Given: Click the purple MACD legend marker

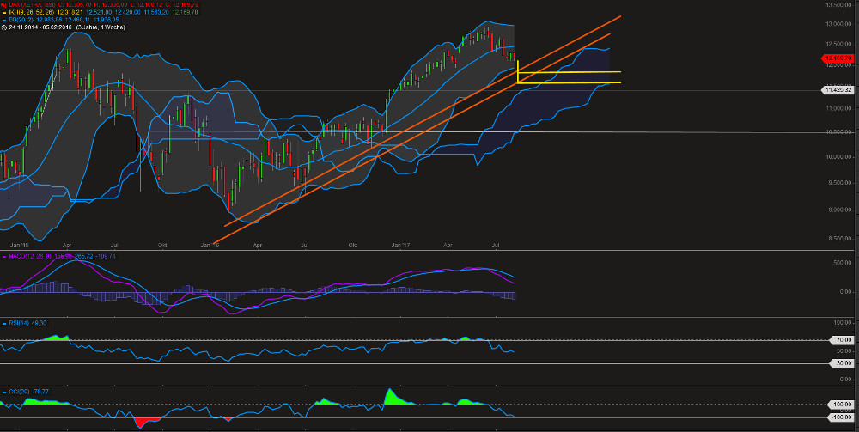Looking at the screenshot, I should pos(3,256).
